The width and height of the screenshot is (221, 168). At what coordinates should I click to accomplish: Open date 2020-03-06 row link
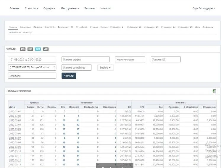[x=15, y=134]
